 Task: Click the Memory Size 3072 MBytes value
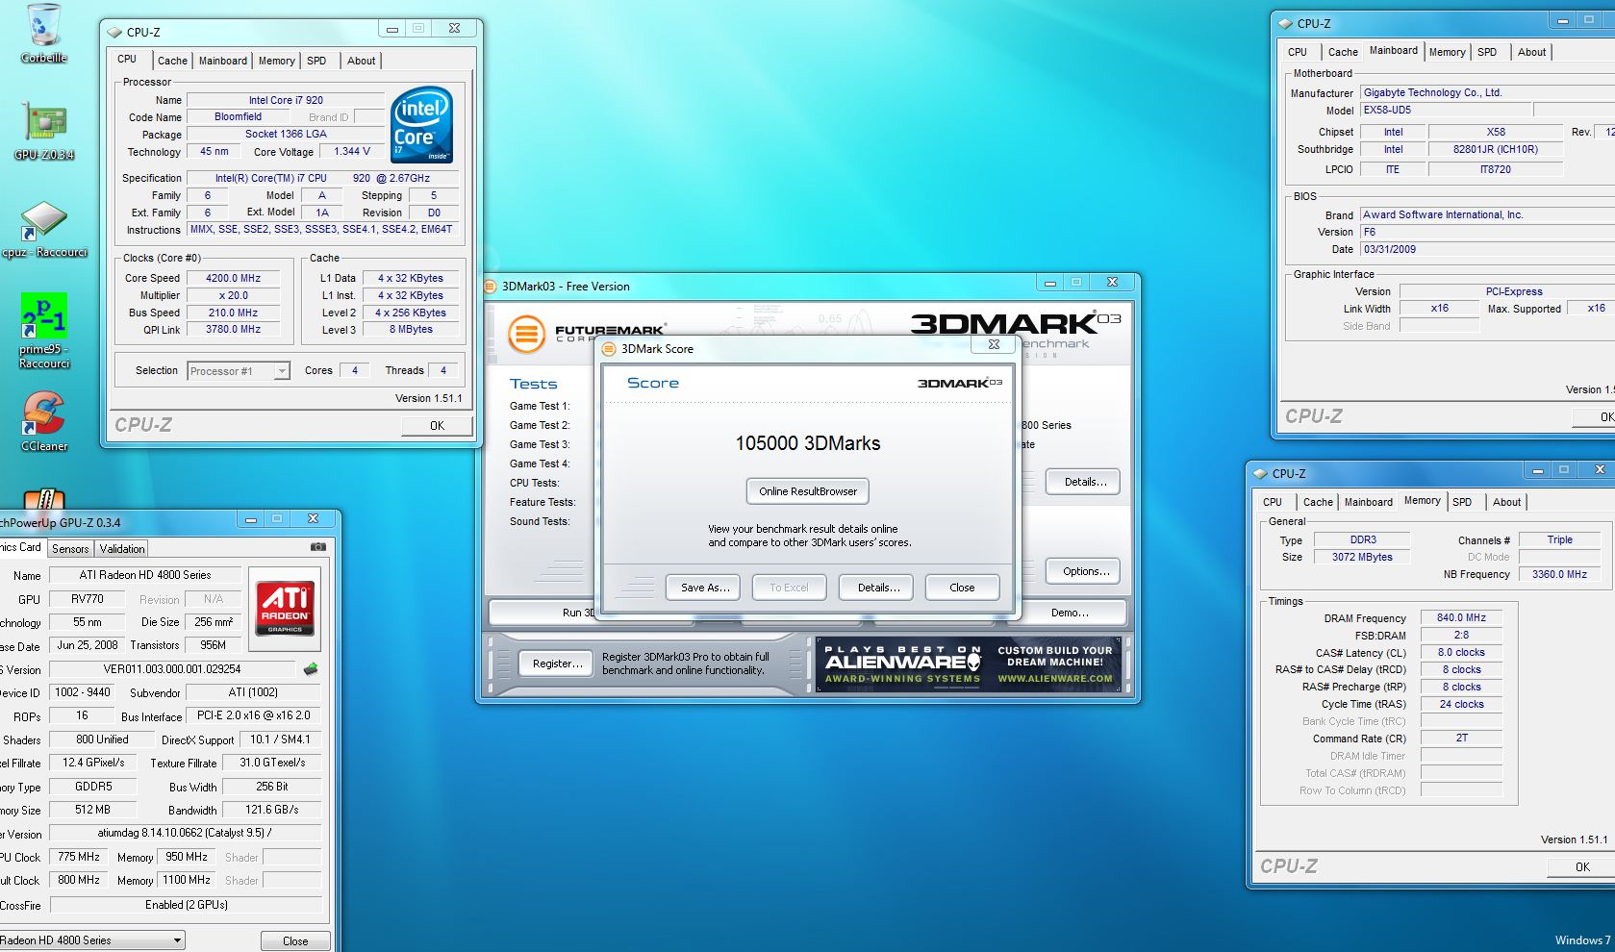(1362, 557)
